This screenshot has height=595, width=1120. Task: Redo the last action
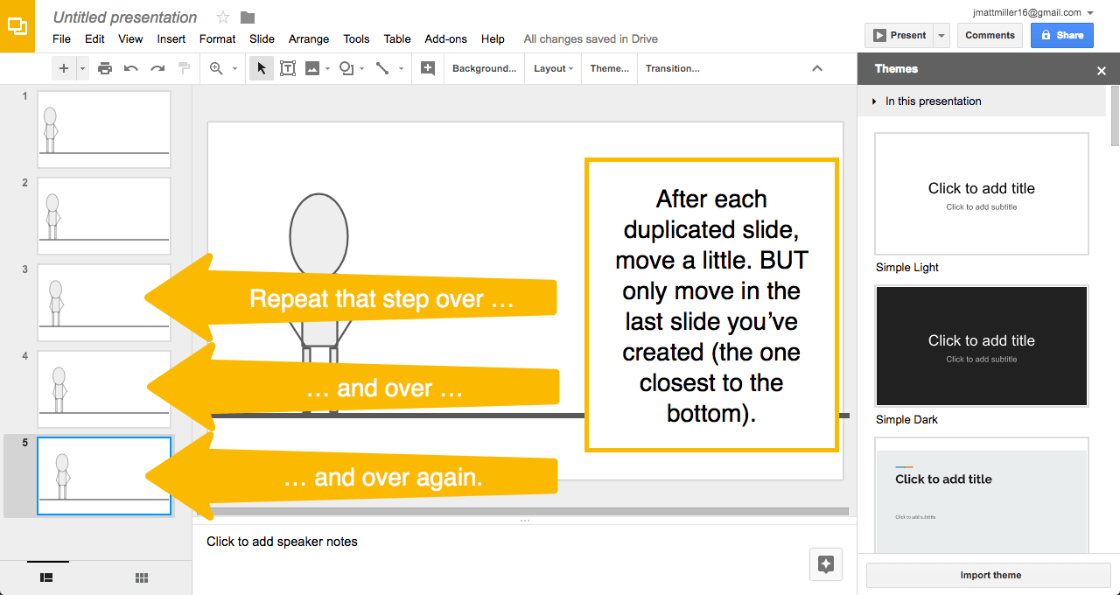(x=157, y=68)
